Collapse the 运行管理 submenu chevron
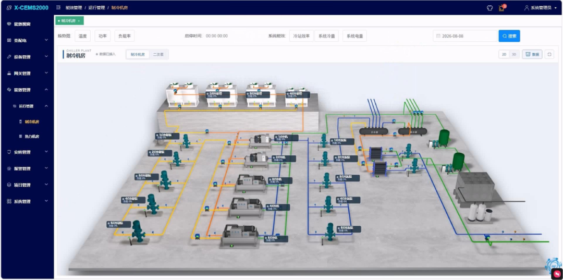This screenshot has width=563, height=280. pos(46,106)
